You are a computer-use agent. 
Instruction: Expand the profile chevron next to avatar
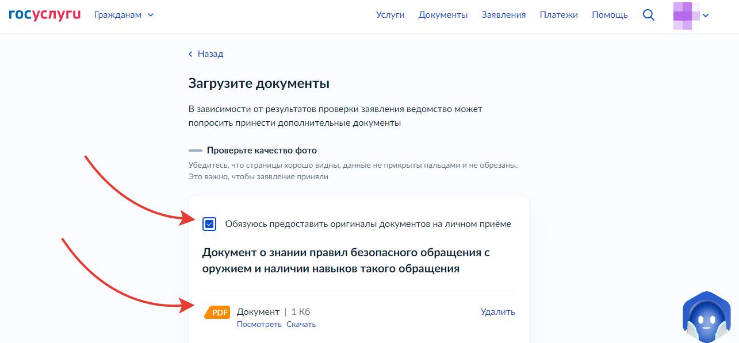coord(706,16)
